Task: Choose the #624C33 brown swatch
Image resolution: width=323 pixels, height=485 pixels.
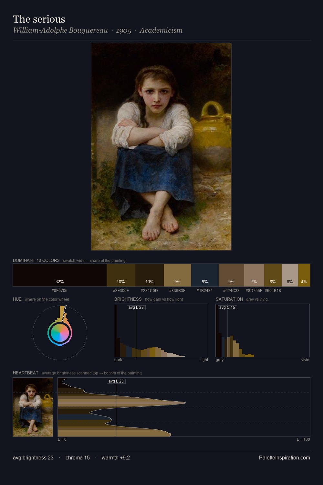Action: point(231,275)
